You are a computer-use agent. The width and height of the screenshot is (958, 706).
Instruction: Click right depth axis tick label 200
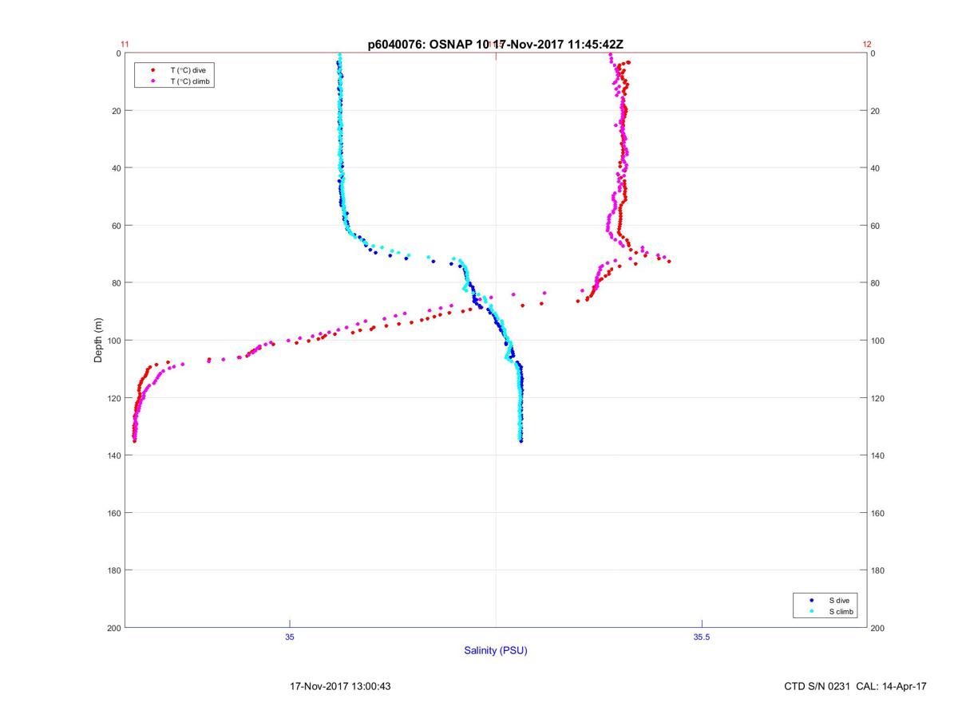click(x=878, y=628)
